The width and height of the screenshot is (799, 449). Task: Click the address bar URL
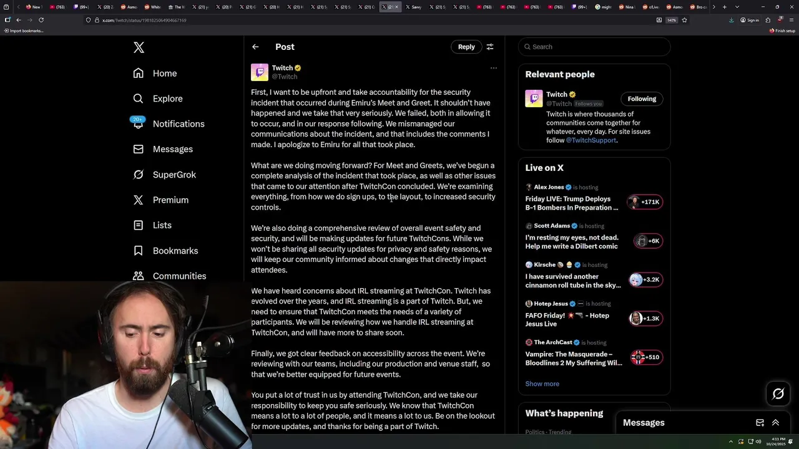144,20
